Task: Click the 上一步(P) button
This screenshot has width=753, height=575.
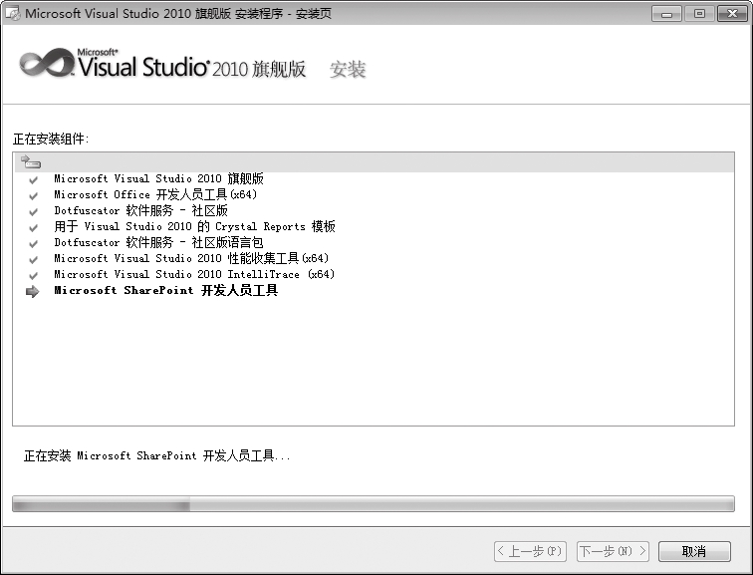Action: tap(531, 551)
